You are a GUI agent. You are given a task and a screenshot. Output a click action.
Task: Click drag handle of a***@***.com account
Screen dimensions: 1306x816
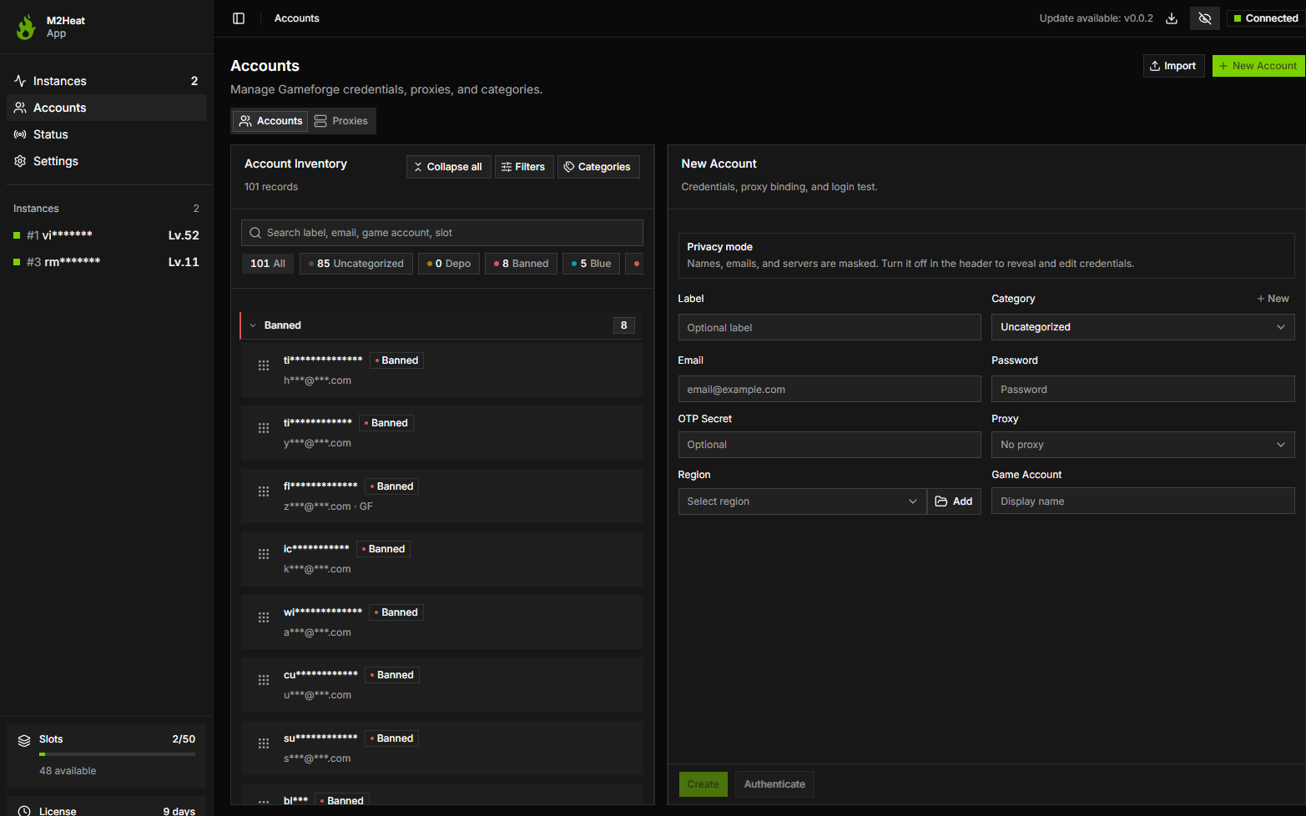264,617
